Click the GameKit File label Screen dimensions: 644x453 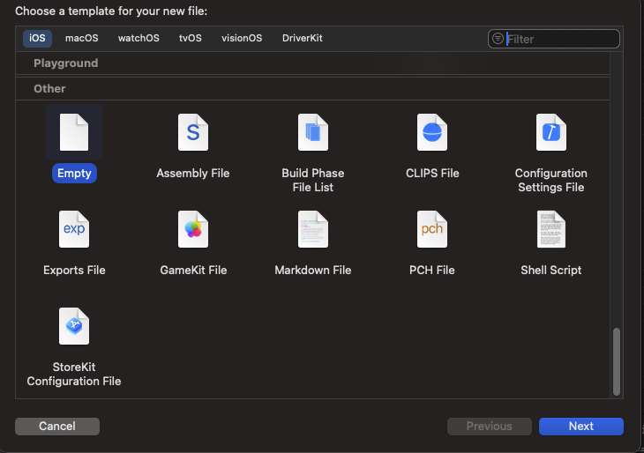click(x=193, y=270)
